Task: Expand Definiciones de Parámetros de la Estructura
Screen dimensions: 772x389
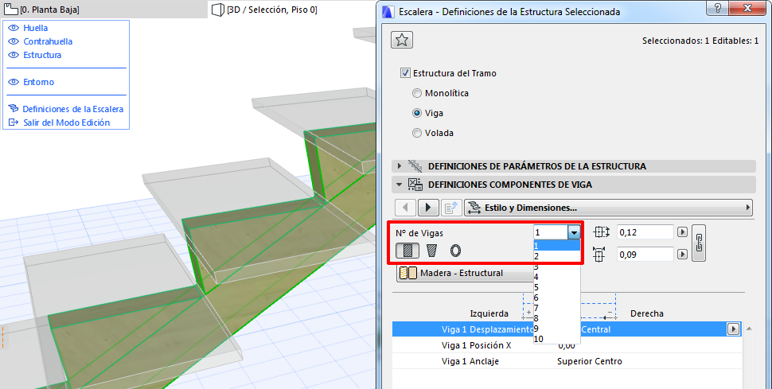Action: (400, 166)
